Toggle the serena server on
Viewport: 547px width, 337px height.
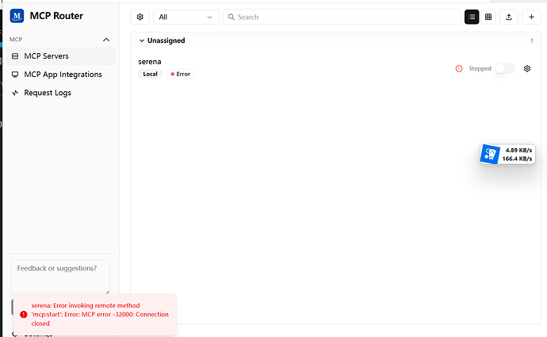click(x=505, y=69)
